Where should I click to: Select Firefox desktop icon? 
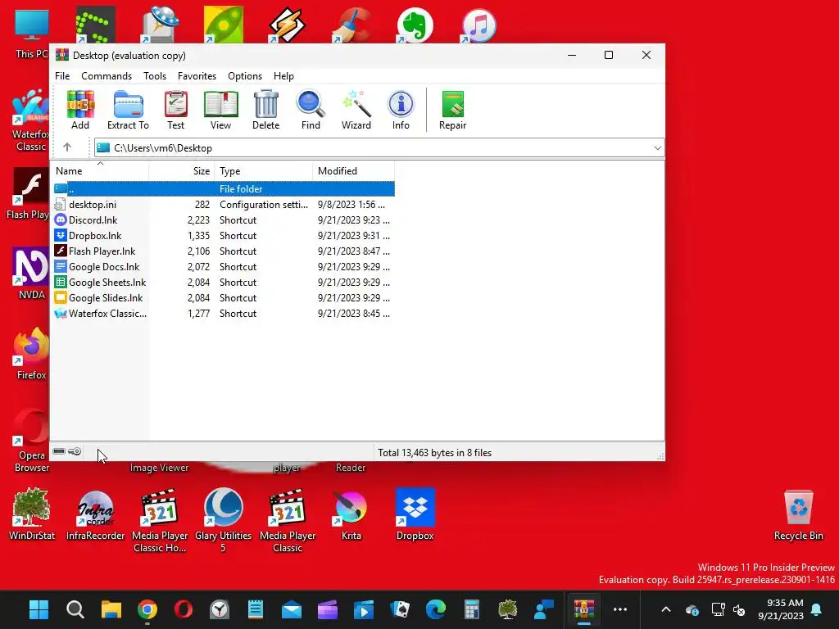point(32,354)
